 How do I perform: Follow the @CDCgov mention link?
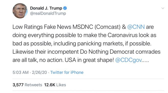coord(128,60)
